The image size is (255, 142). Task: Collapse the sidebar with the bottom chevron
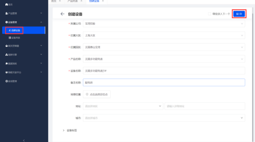pos(24,140)
